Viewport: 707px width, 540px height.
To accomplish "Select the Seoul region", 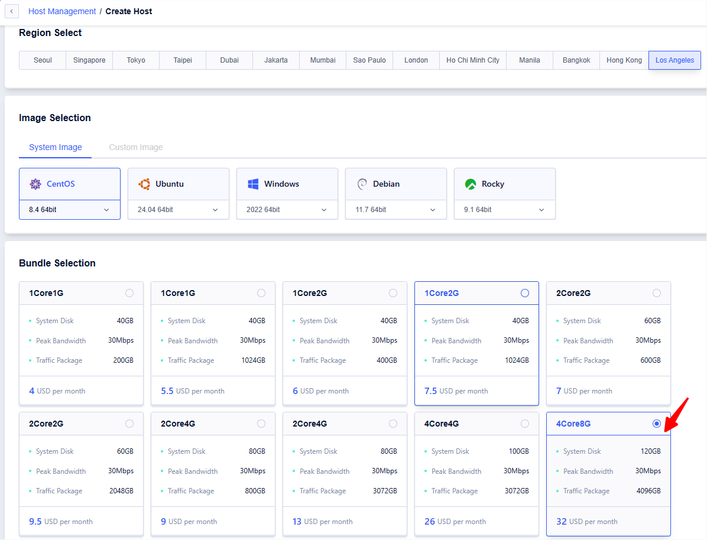I will (43, 60).
